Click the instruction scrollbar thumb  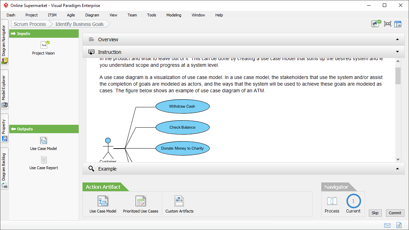(x=398, y=76)
